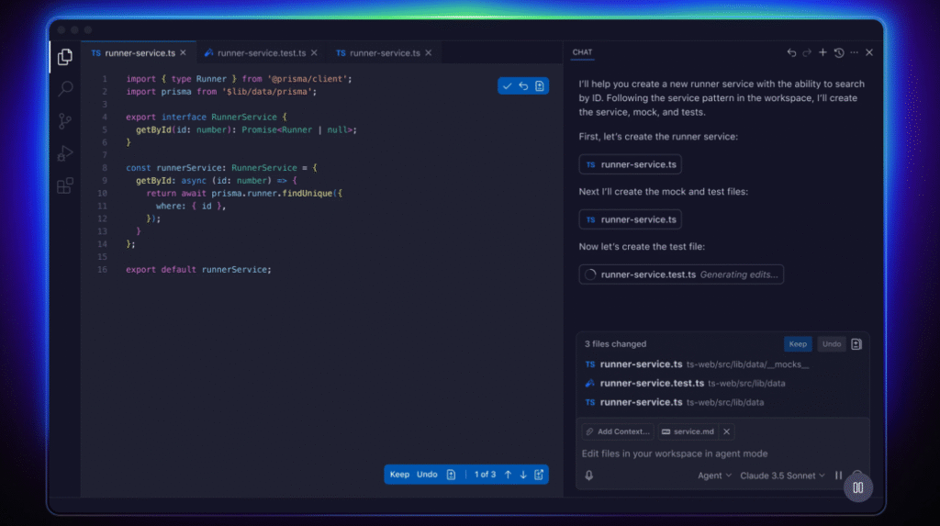Start a new chat with plus icon
Screen dimensions: 940x526
click(x=823, y=53)
